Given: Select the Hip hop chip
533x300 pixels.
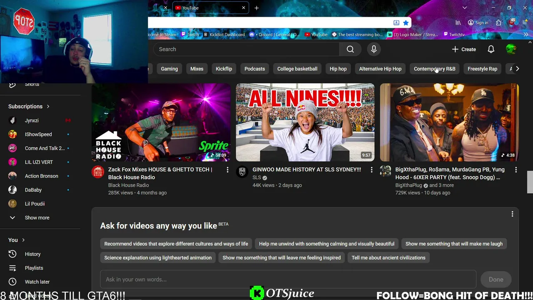Looking at the screenshot, I should click(338, 69).
